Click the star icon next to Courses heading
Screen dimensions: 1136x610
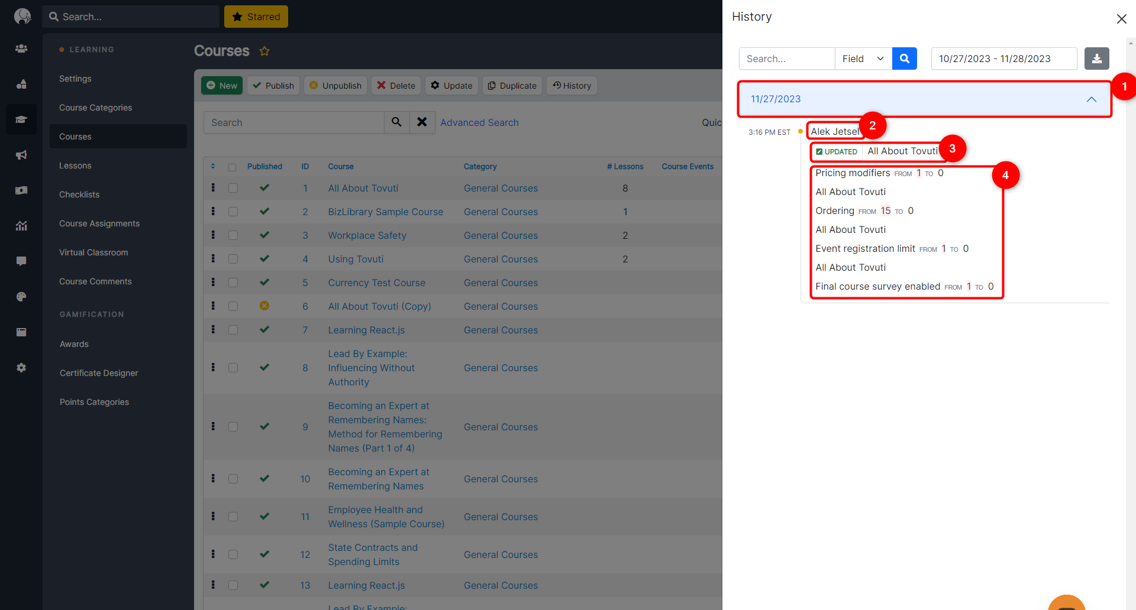click(264, 51)
